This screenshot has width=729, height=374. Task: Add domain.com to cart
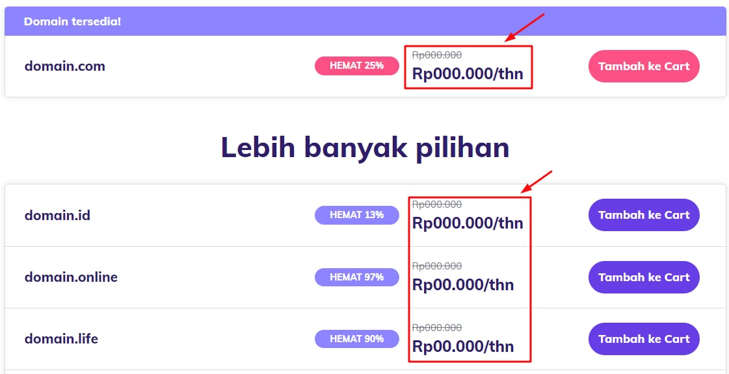[643, 66]
